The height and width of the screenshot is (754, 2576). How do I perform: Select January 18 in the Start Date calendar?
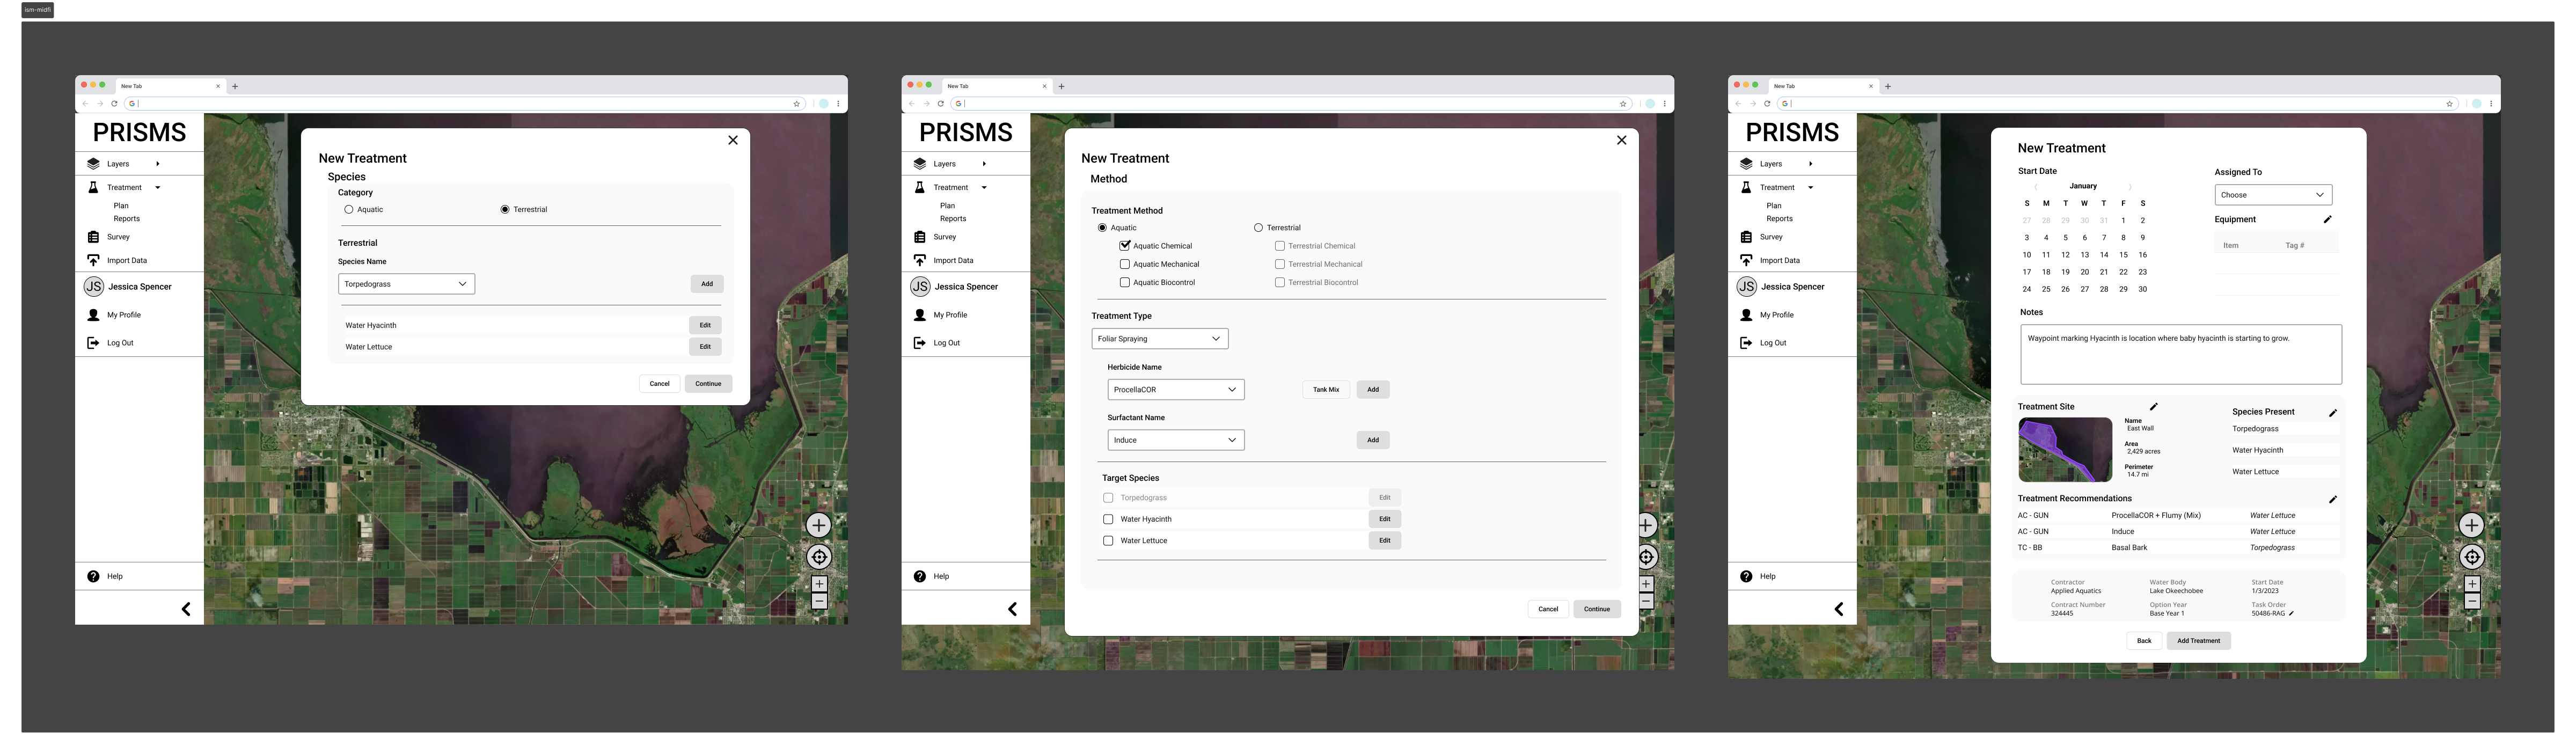click(x=2046, y=272)
